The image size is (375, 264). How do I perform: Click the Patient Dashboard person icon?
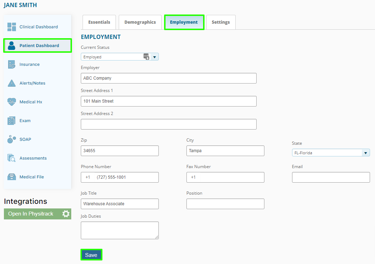(x=11, y=46)
